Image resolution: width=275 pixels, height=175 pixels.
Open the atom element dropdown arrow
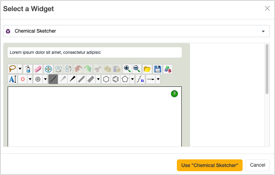click(30, 79)
